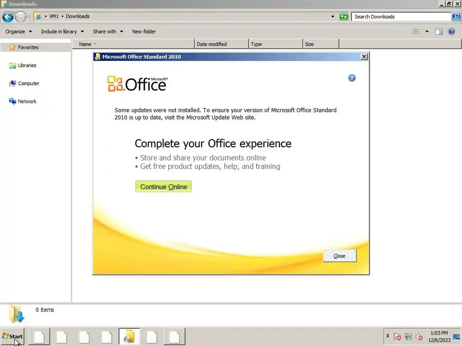Toggle the preview pane icon
Image resolution: width=462 pixels, height=346 pixels.
pyautogui.click(x=439, y=32)
